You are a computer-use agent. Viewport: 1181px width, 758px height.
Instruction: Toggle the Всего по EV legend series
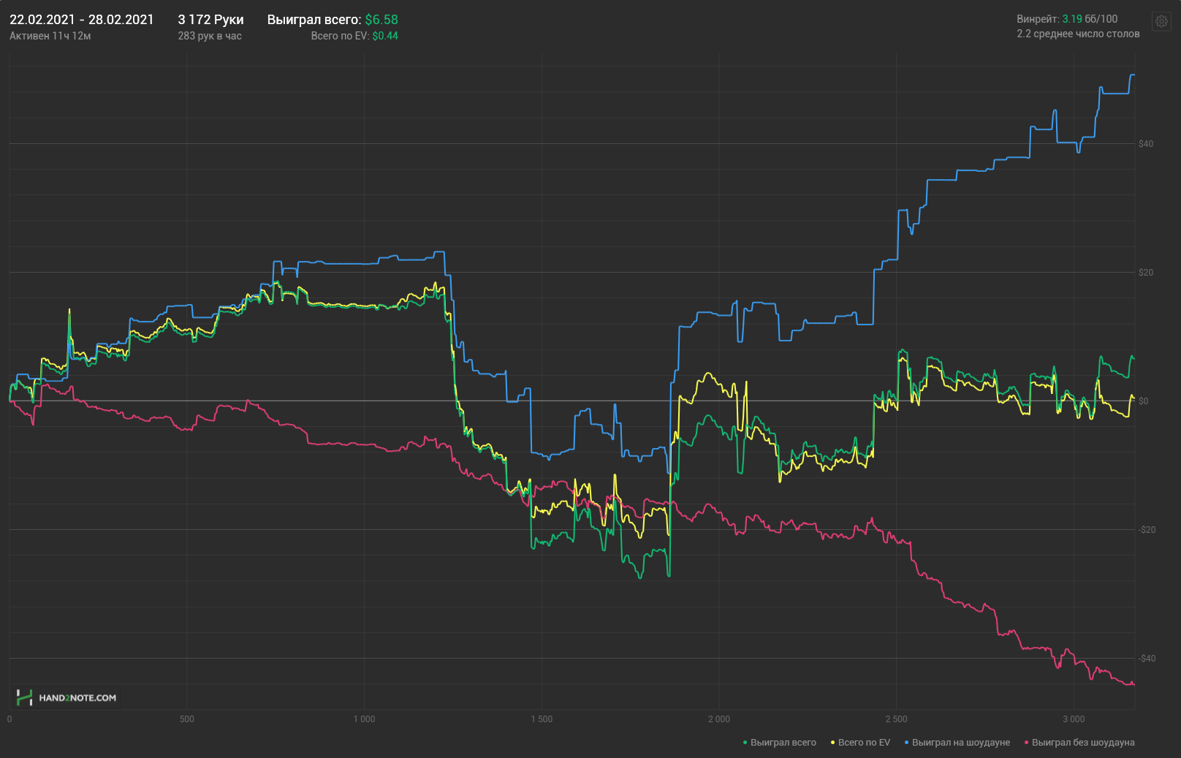click(x=860, y=743)
